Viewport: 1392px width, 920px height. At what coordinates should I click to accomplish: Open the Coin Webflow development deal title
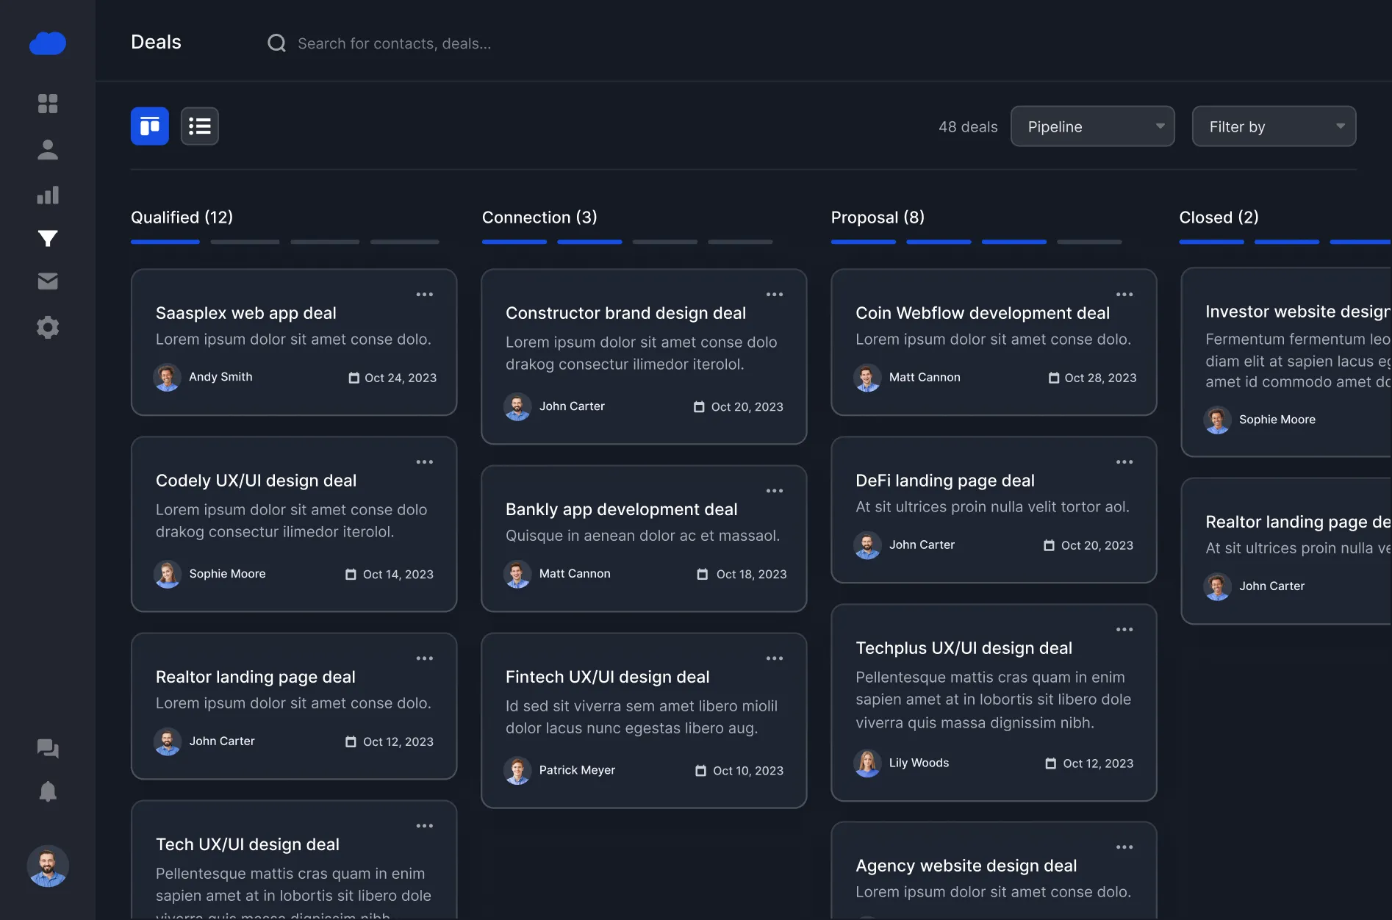983,313
